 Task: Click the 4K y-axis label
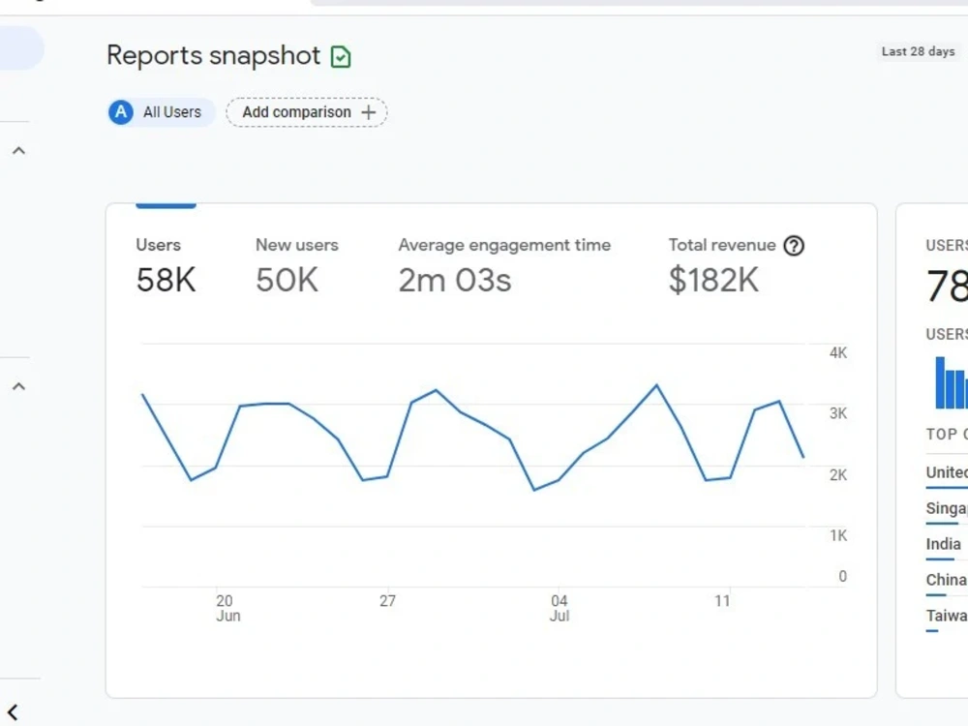(x=838, y=353)
